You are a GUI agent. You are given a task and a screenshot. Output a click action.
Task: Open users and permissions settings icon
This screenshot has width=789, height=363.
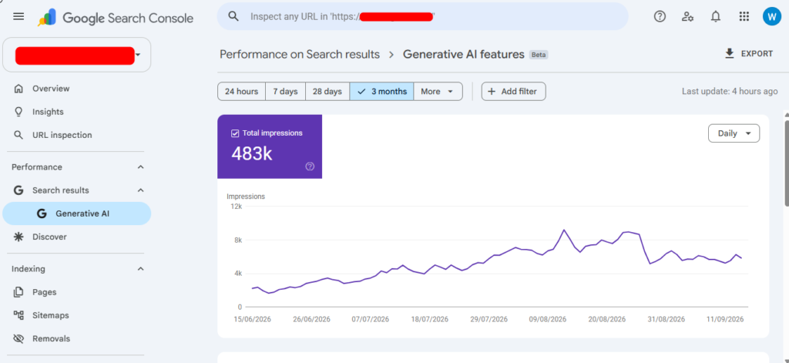point(688,17)
